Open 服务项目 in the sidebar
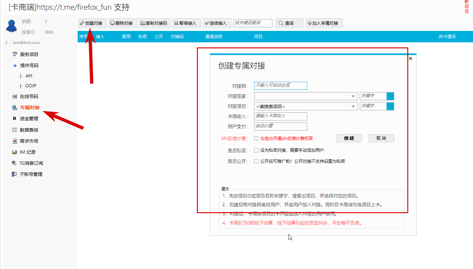 coord(29,54)
